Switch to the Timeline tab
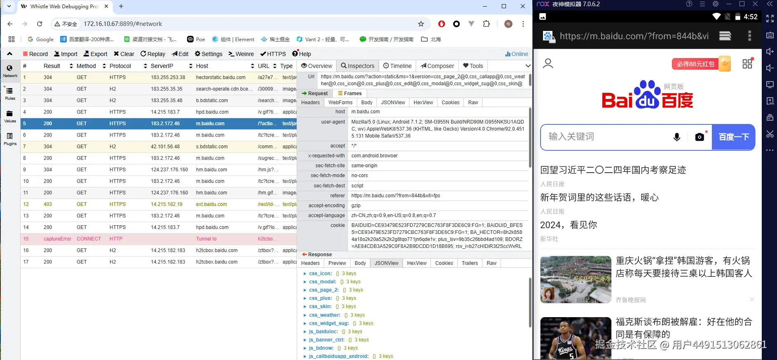777x360 pixels. pyautogui.click(x=397, y=66)
